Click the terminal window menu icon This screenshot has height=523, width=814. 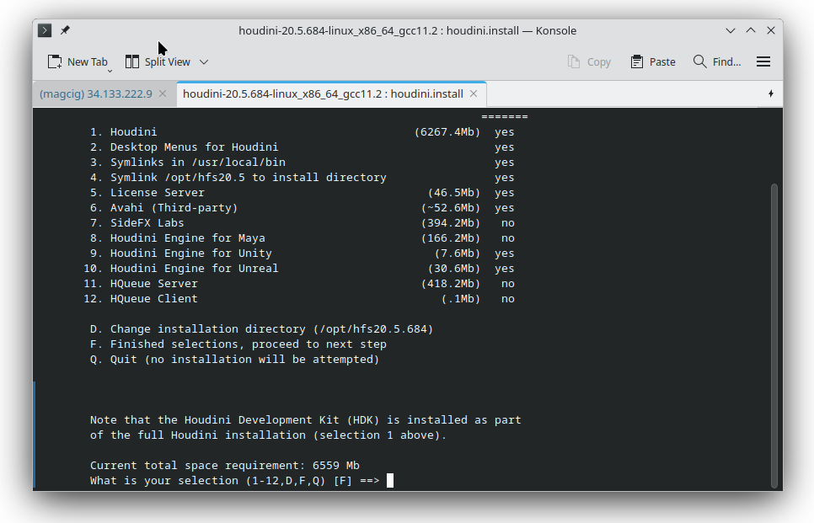(x=45, y=30)
